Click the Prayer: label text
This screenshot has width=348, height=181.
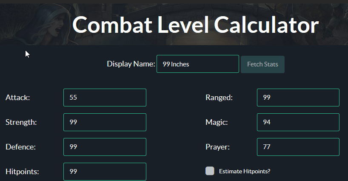click(217, 147)
